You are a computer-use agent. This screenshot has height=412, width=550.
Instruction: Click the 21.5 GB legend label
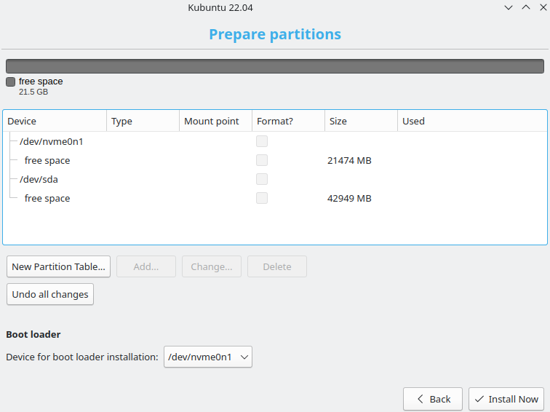pyautogui.click(x=33, y=92)
